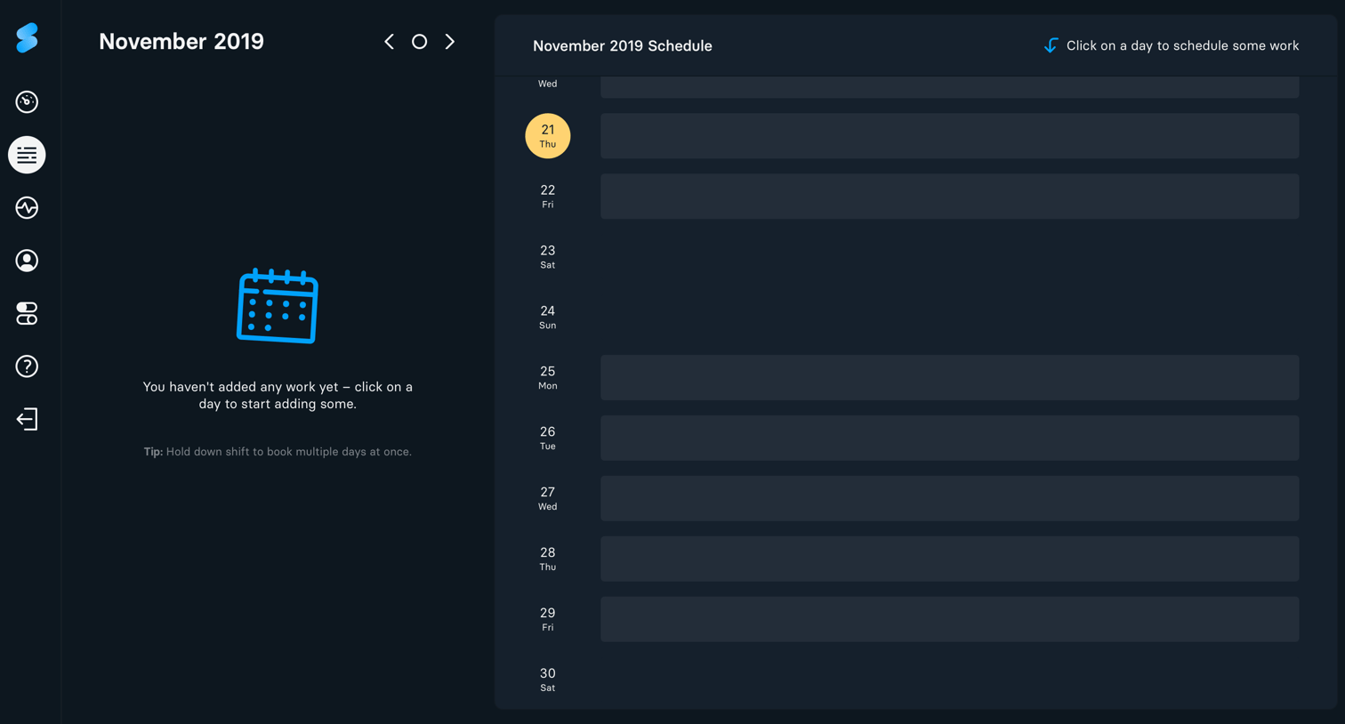The height and width of the screenshot is (724, 1345).
Task: Select the 30 Sat day label
Action: pyautogui.click(x=548, y=680)
